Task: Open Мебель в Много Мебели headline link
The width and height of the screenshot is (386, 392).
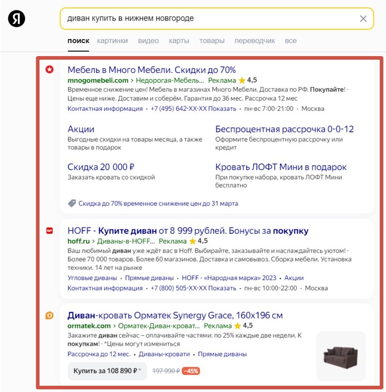Action: coord(152,70)
